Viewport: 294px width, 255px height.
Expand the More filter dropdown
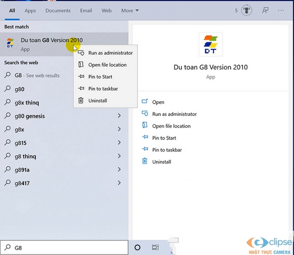point(130,11)
